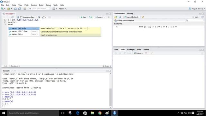Click the code tools wand icon
The height and width of the screenshot is (116, 206).
pyautogui.click(x=43, y=17)
